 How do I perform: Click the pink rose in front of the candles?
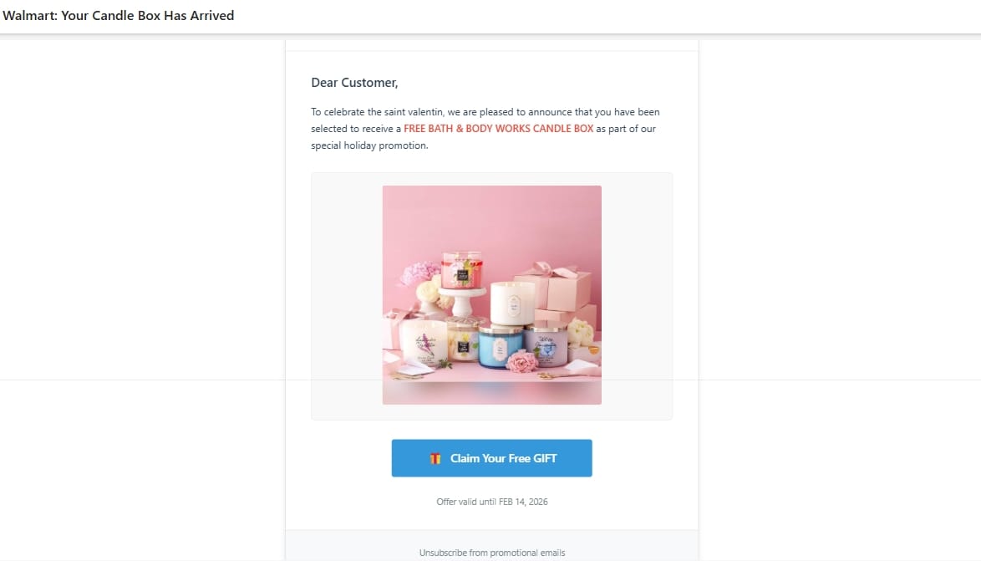coord(521,364)
